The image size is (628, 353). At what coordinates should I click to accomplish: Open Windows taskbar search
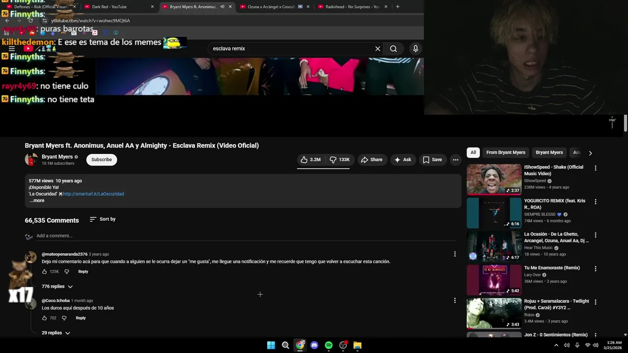pos(285,345)
